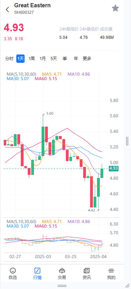131x289 pixels.
Task: Select the 1月 timeframe
Action: [43, 59]
